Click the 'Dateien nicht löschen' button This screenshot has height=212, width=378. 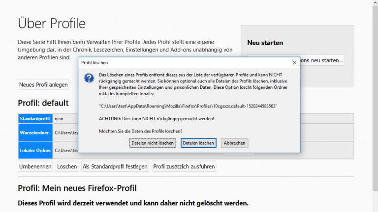coord(153,143)
